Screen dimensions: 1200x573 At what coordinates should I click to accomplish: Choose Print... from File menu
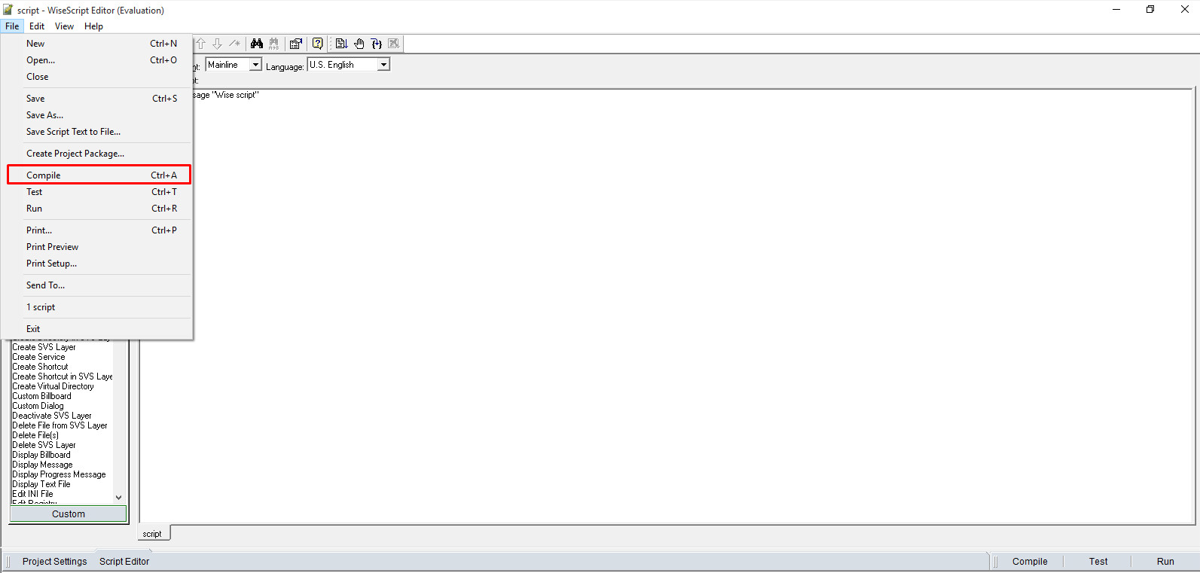click(98, 230)
